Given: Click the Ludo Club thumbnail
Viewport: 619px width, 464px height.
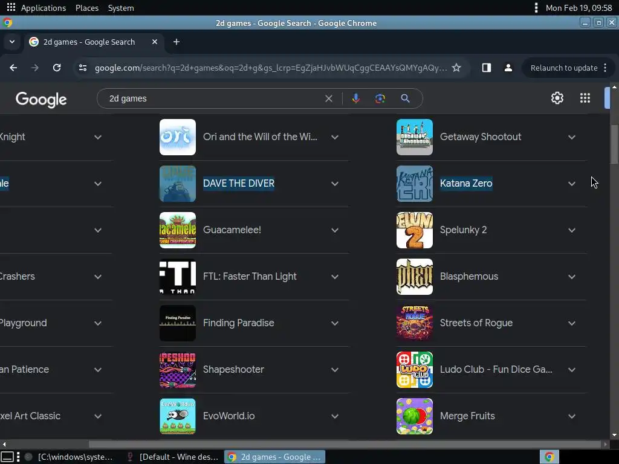Looking at the screenshot, I should coord(415,370).
